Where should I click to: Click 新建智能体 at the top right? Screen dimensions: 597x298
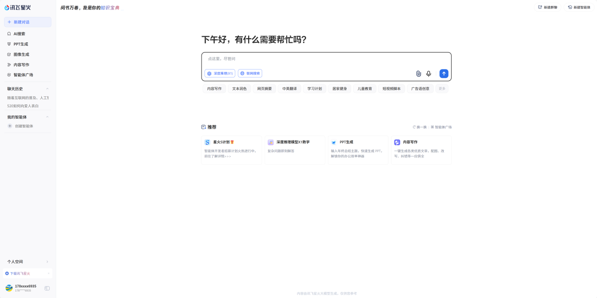[579, 7]
